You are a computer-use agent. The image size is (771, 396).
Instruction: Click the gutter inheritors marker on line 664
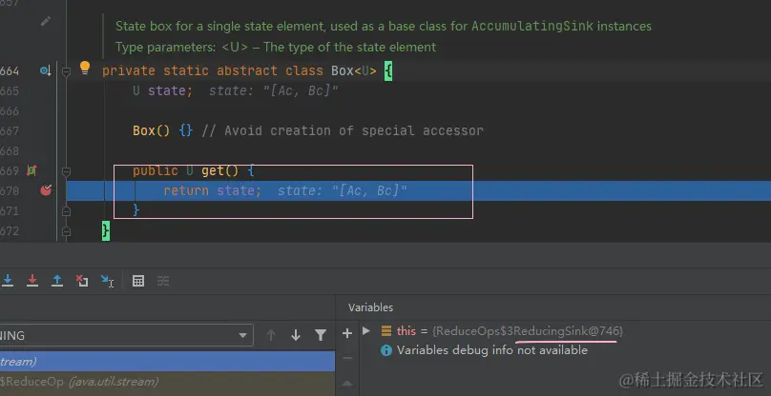(x=46, y=71)
